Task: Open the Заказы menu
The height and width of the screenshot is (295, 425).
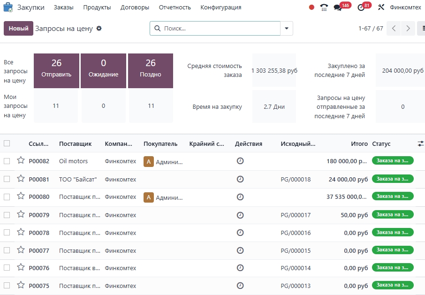Action: tap(63, 8)
